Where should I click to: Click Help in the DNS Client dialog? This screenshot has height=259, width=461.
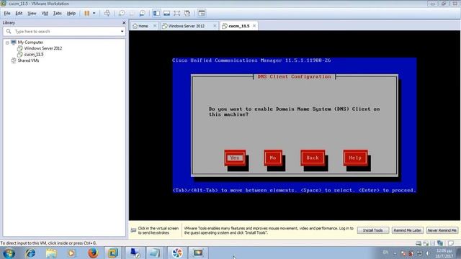[355, 158]
